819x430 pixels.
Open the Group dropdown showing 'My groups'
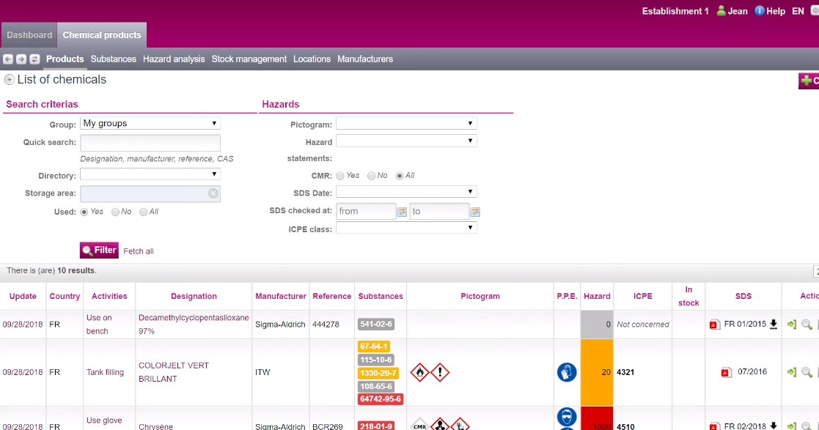150,124
